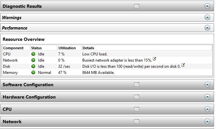Click the green Memory status indicator
Screen dimensions: 216x129
tap(33, 72)
